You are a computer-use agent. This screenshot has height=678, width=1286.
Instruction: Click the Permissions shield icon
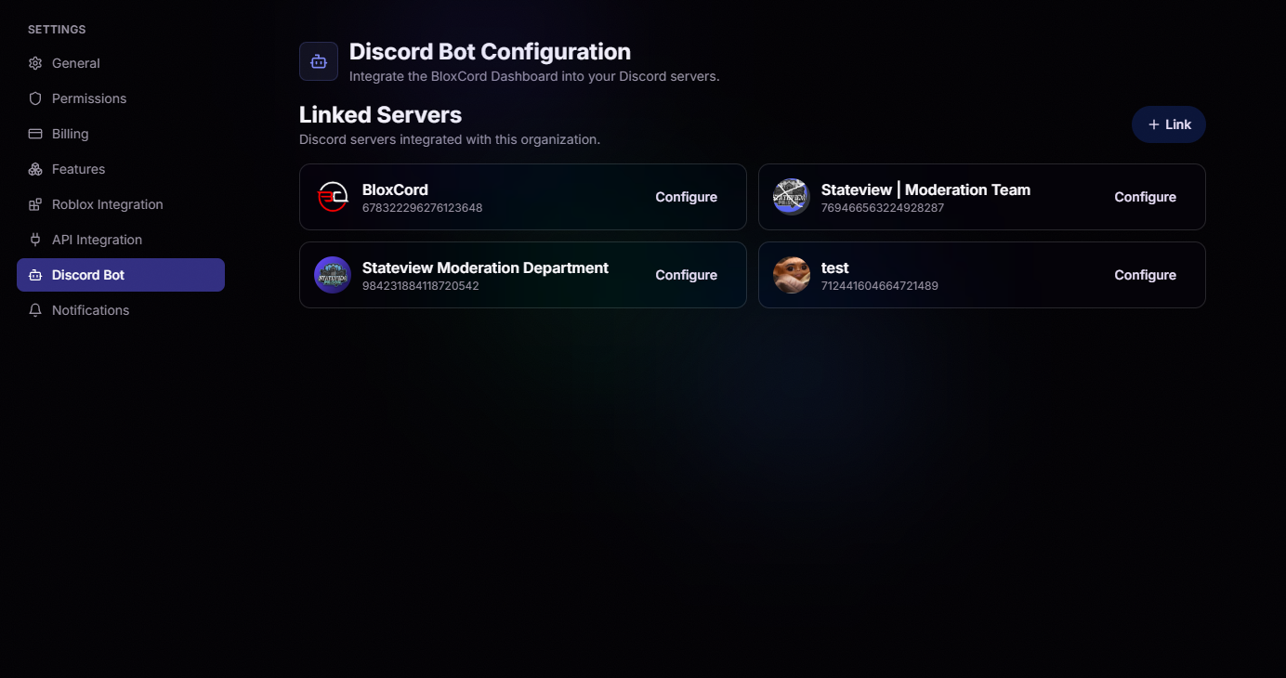pos(35,98)
